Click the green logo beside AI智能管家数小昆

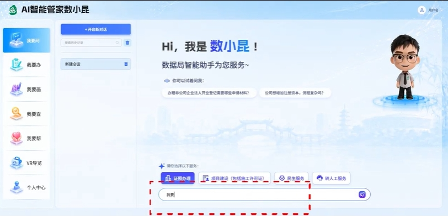click(13, 10)
